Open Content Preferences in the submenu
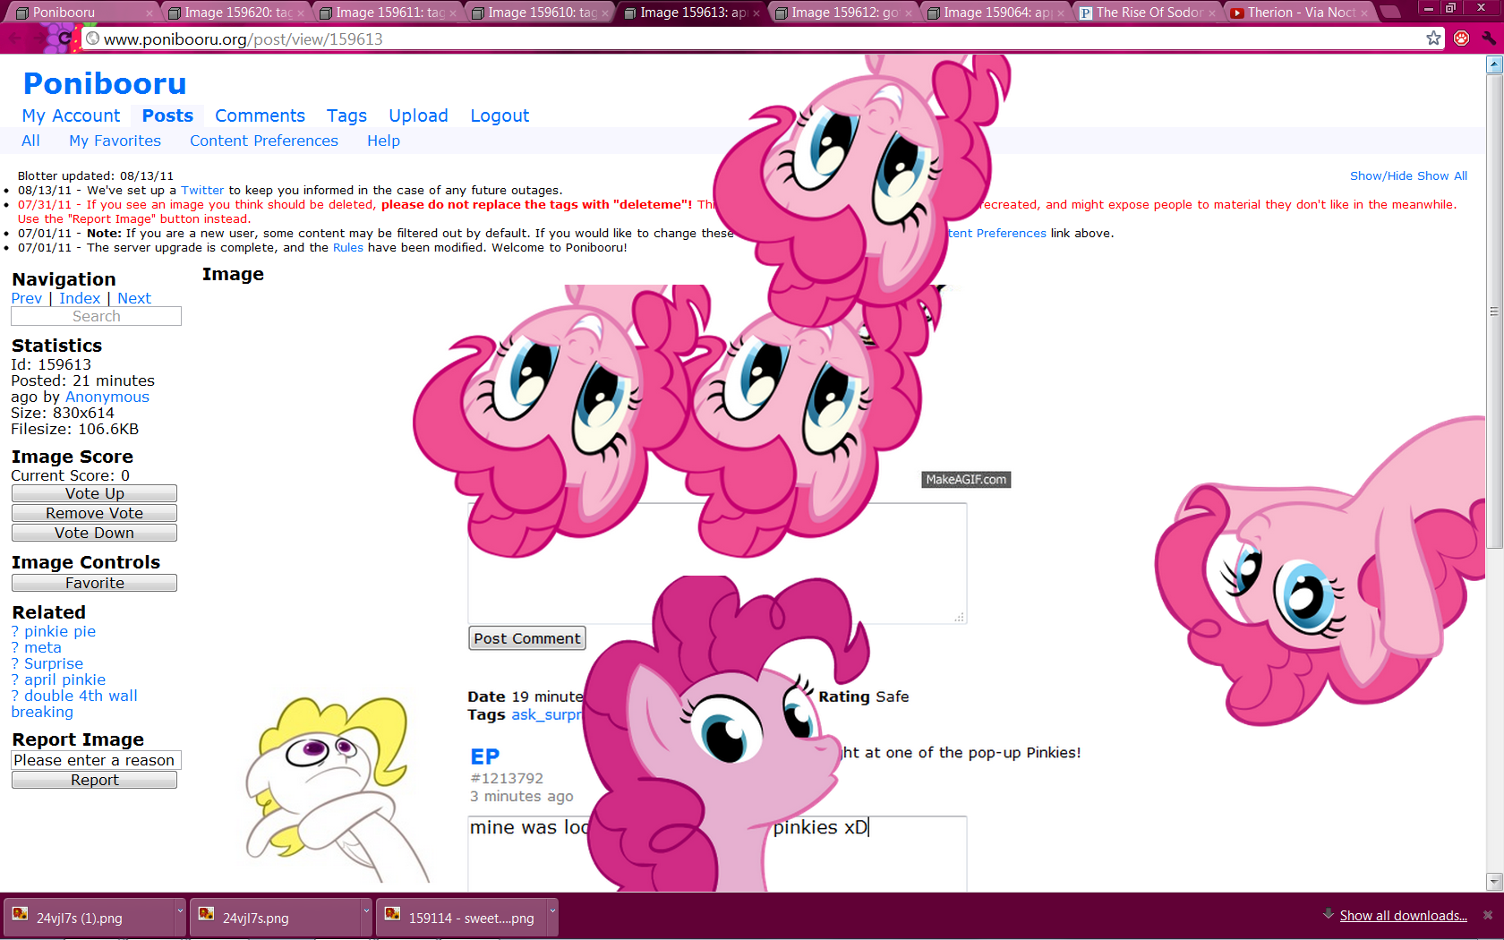 pos(264,141)
